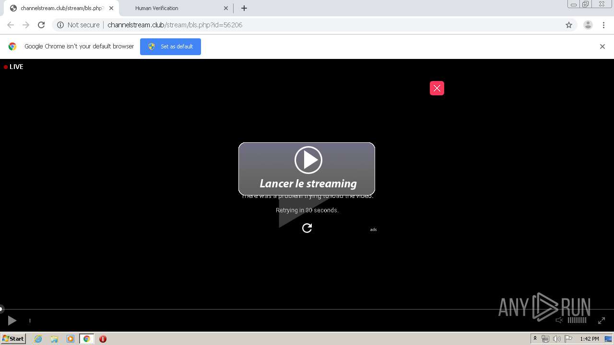Click the LIVE indicator label
The height and width of the screenshot is (345, 614).
coord(13,67)
